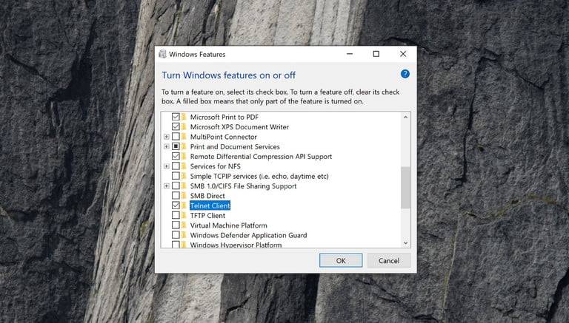Click the folder icon beside Virtual Machine Platform
The height and width of the screenshot is (323, 569).
(x=184, y=225)
